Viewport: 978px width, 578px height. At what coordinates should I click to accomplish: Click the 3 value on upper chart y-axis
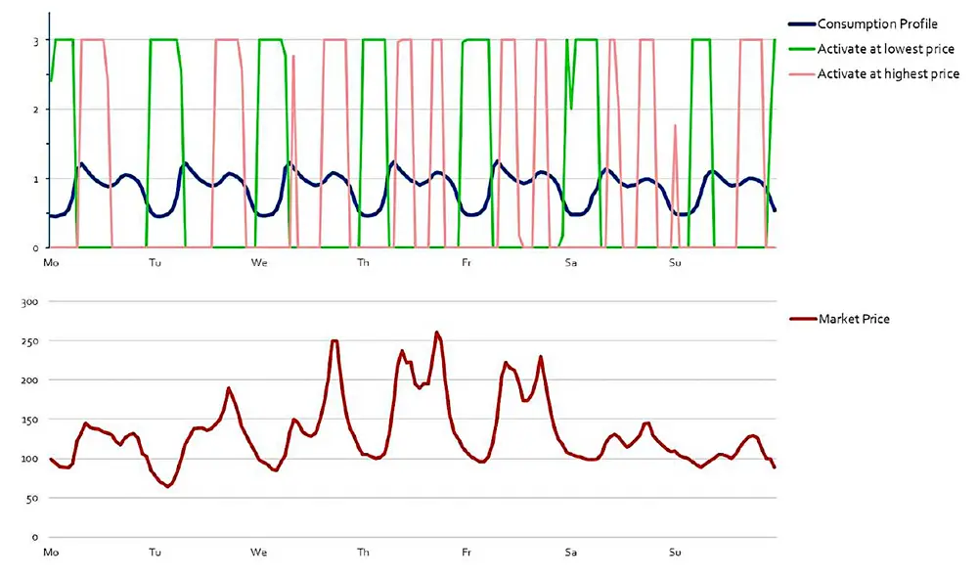pyautogui.click(x=33, y=41)
